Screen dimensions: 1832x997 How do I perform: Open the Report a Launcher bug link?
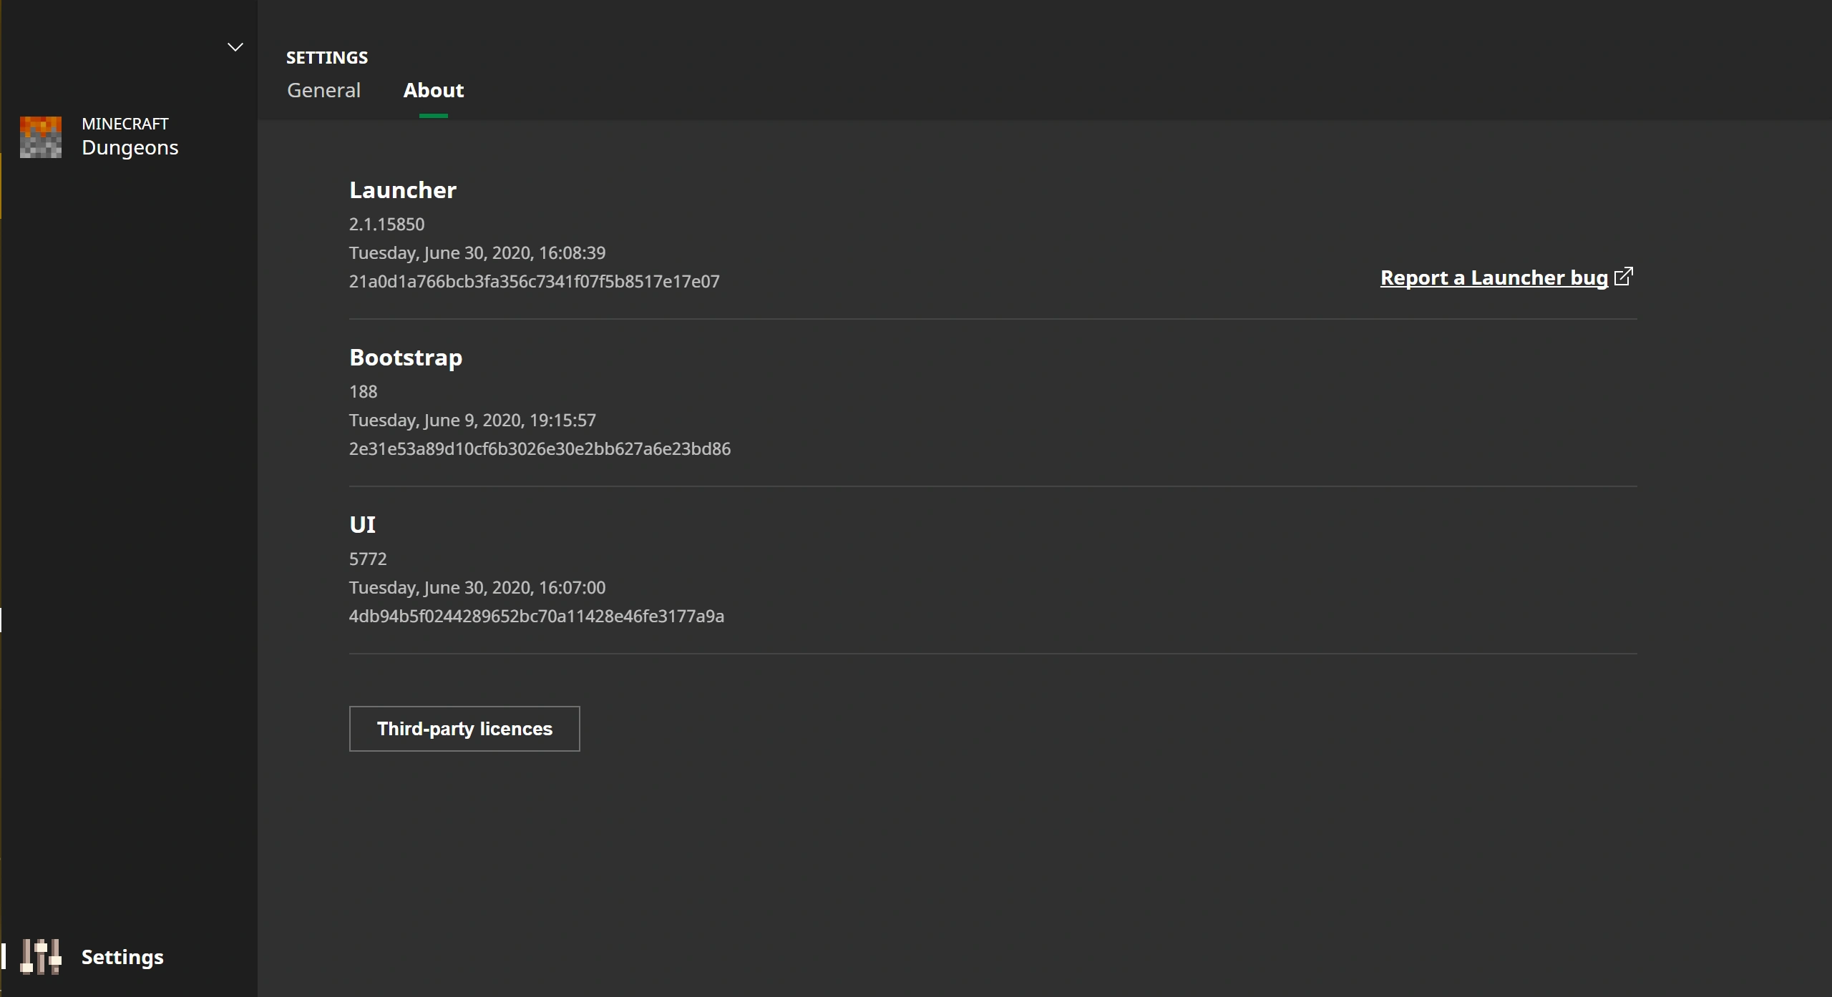[1494, 278]
